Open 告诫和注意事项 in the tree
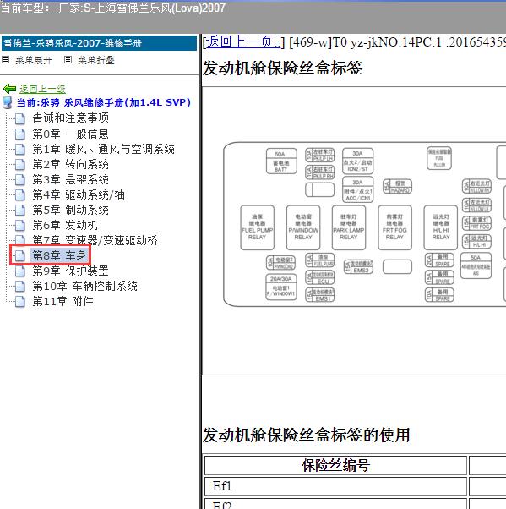This screenshot has height=509, width=506. (x=70, y=118)
